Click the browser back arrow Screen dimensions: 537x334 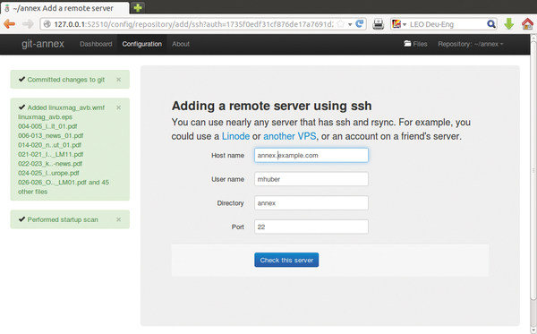click(x=9, y=24)
